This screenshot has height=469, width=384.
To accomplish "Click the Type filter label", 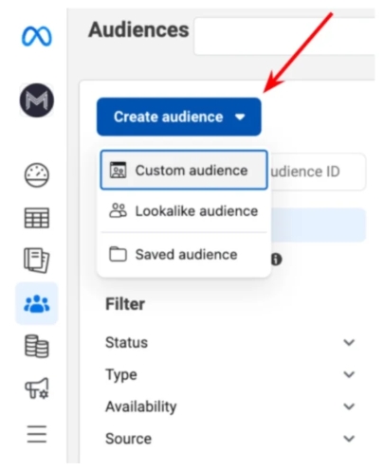I will pyautogui.click(x=121, y=375).
